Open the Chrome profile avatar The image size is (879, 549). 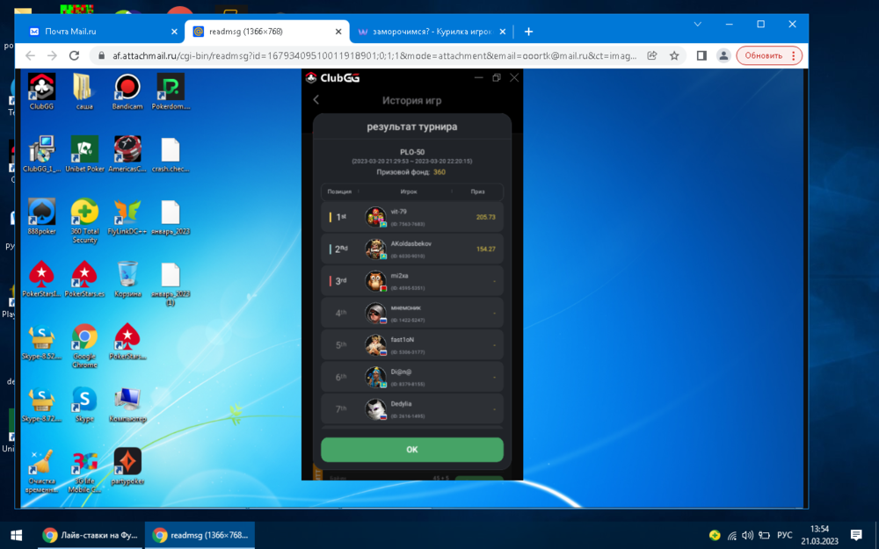[x=723, y=55]
